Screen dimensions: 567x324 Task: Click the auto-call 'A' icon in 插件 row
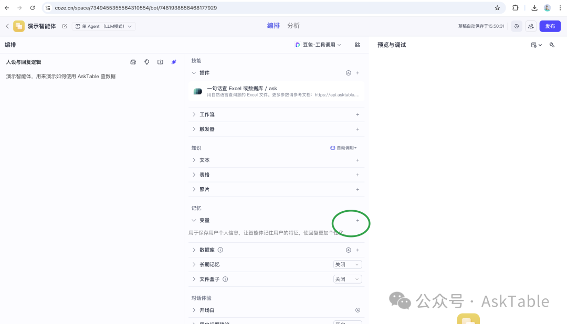[348, 73]
